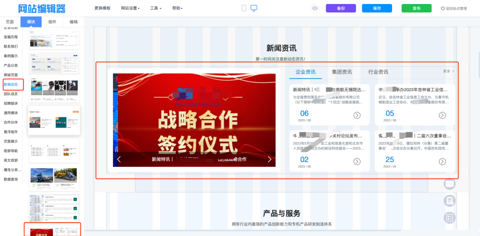Switch to the 组件 tab
This screenshot has height=236, width=480.
(x=52, y=22)
